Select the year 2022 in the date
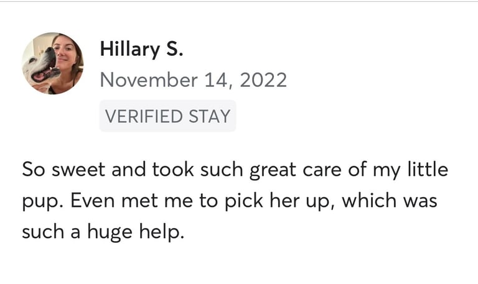The height and width of the screenshot is (284, 478). click(263, 80)
